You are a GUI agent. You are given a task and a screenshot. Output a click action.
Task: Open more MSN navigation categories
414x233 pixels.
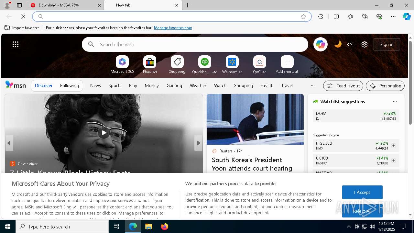click(x=312, y=86)
